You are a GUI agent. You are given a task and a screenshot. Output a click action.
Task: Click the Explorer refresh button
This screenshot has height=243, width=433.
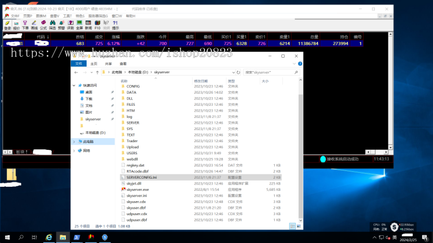coord(238,72)
